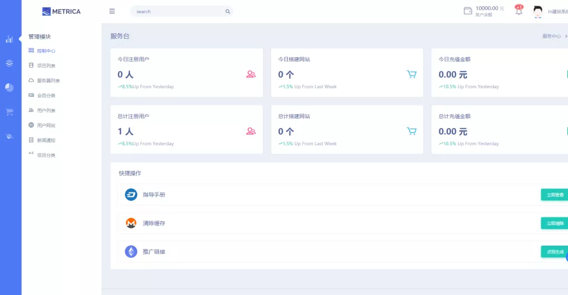568x295 pixels.
Task: Open 控制中心 in the sidebar
Action: coord(45,51)
